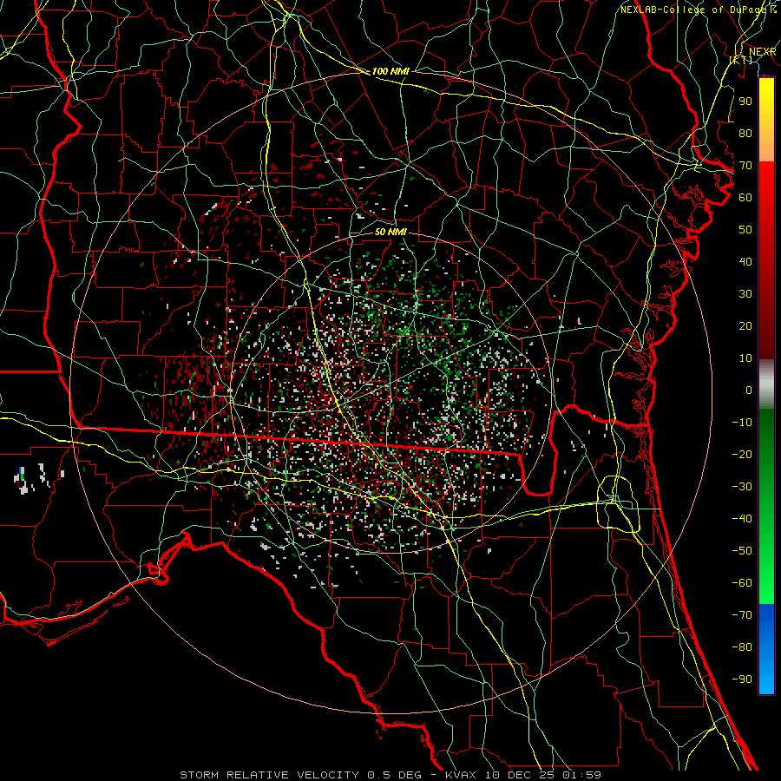Click "STORM RELATIVE VELOCITY" product title text

[269, 775]
